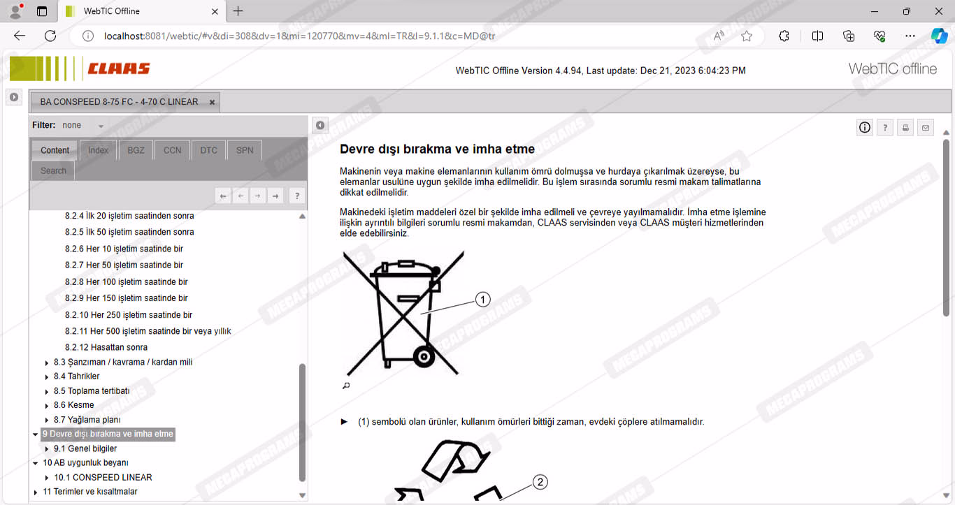Send feedback via the envelope icon
The height and width of the screenshot is (505, 955).
pyautogui.click(x=926, y=127)
